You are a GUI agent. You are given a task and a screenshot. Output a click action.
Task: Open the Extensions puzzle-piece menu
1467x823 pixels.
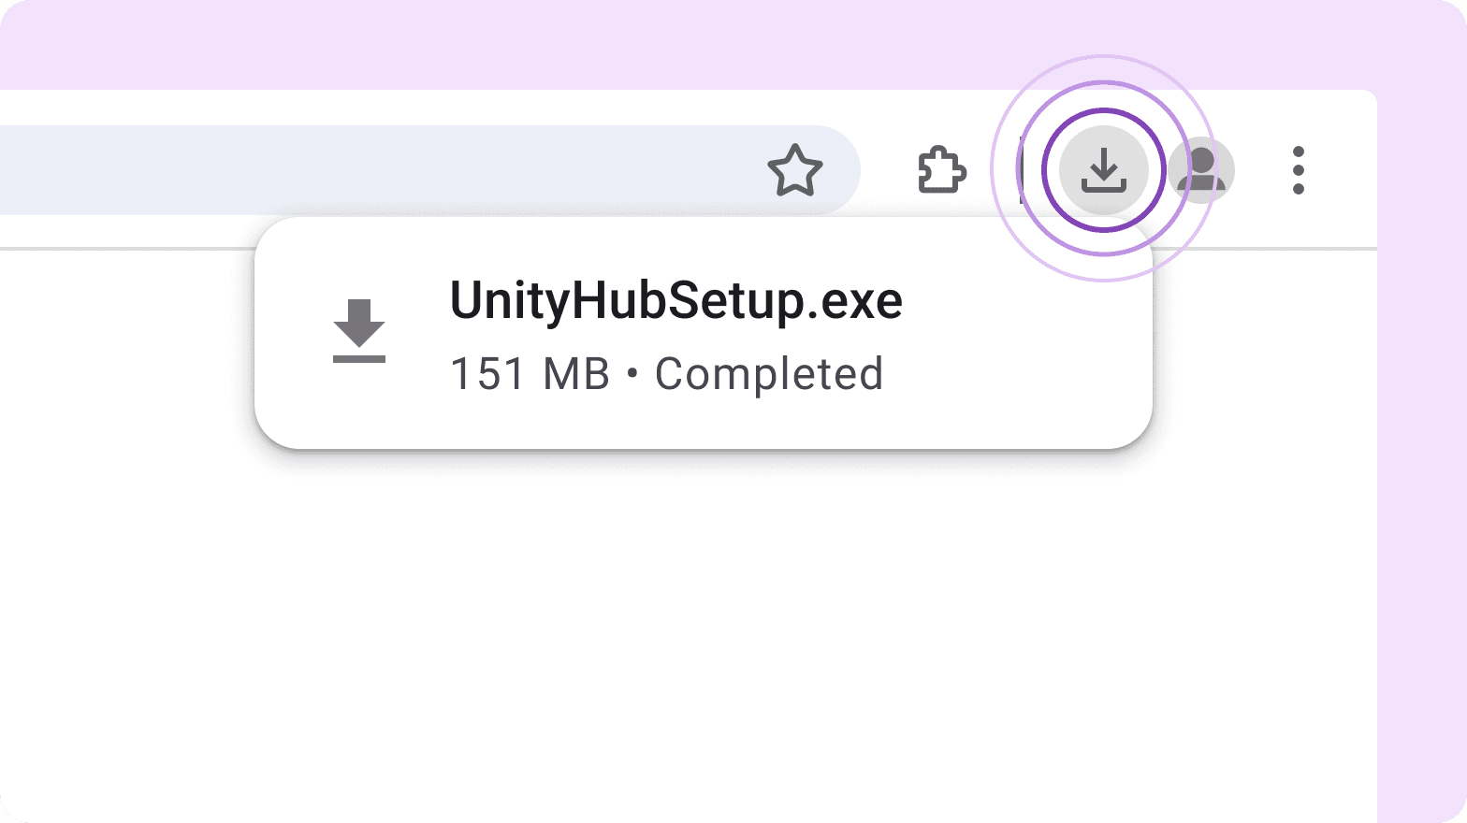941,170
